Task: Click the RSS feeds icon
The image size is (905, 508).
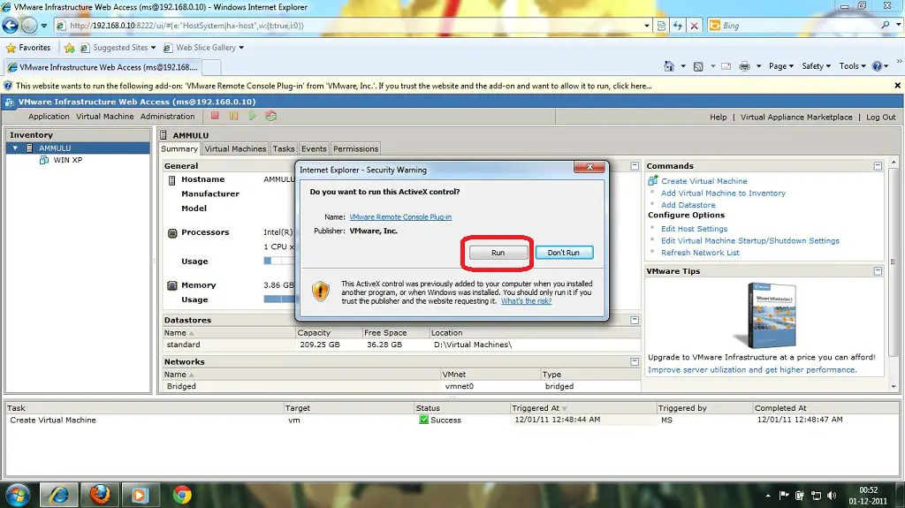Action: pyautogui.click(x=698, y=66)
